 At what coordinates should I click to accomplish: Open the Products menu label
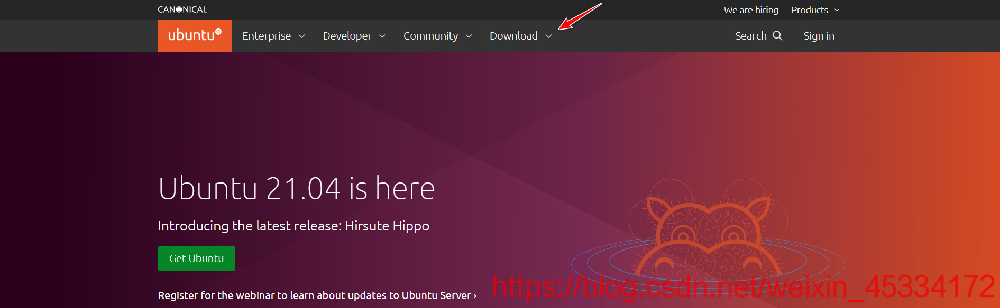click(x=810, y=10)
